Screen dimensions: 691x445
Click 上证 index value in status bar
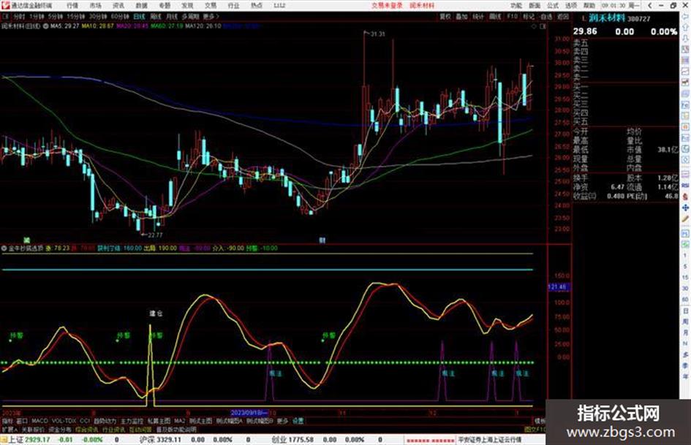pos(37,440)
